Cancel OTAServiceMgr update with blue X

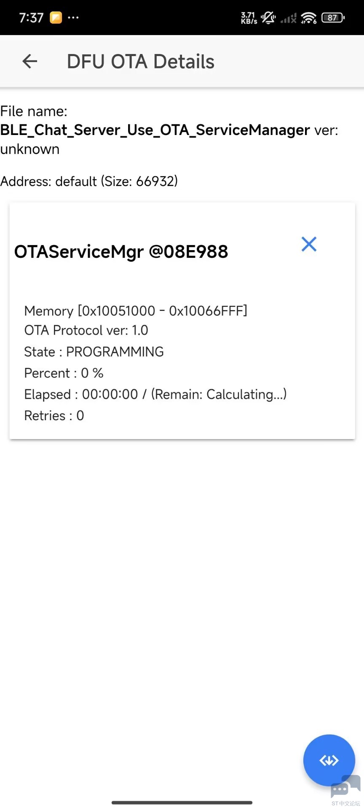point(309,244)
